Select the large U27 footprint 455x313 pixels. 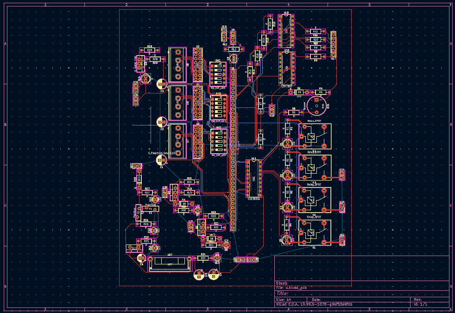tap(170, 263)
